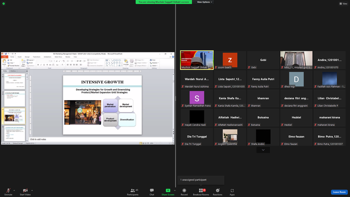Start recording with the Record icon
The width and height of the screenshot is (350, 197).
[184, 190]
